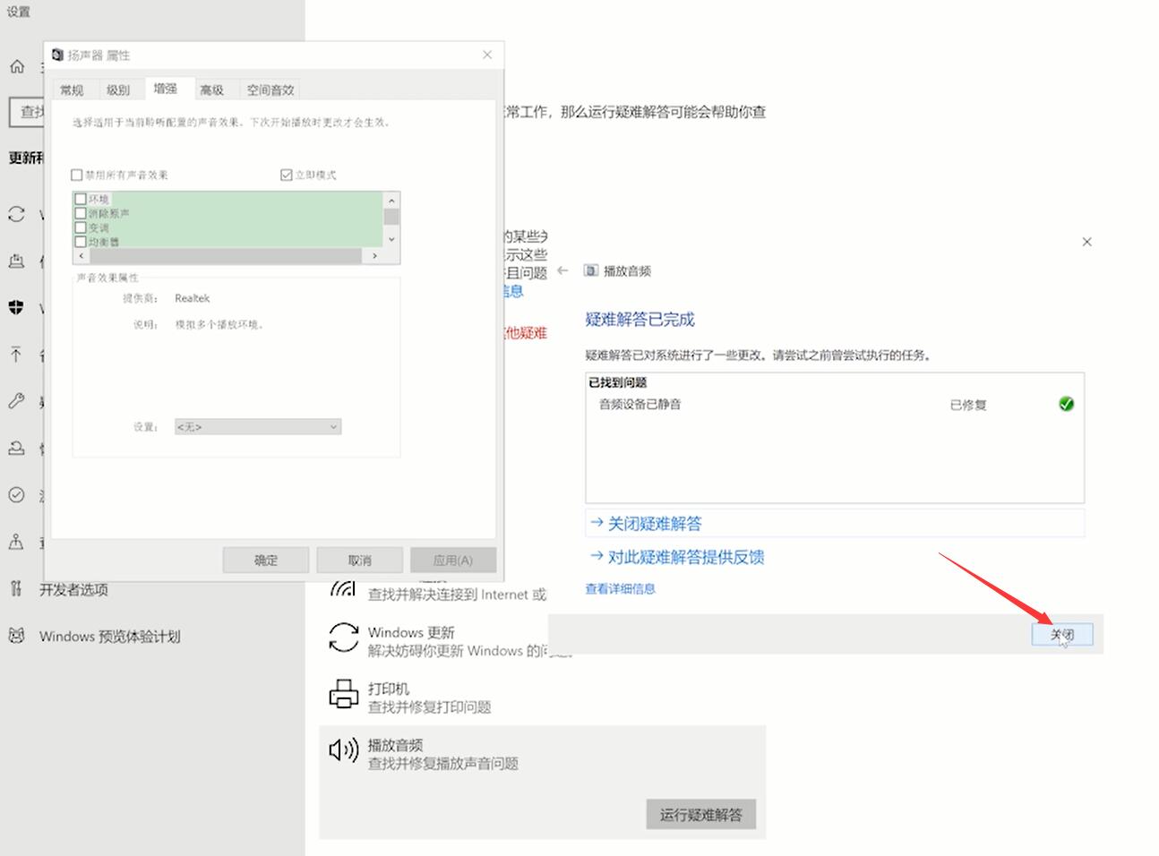The width and height of the screenshot is (1159, 856).
Task: Click the 开发者选项 sliders icon
Action: tap(16, 588)
